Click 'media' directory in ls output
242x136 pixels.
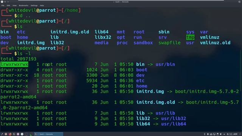click(x=101, y=43)
